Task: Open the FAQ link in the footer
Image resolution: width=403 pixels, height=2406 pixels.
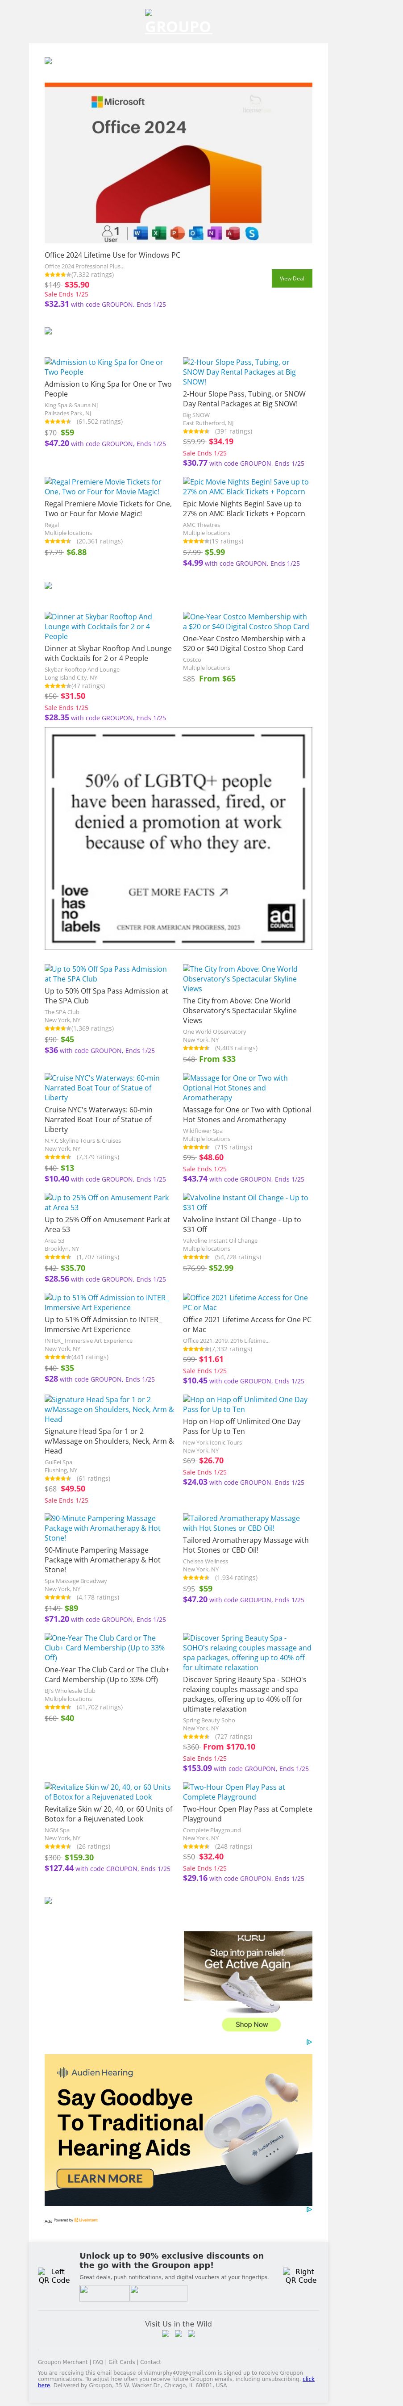Action: point(98,2362)
